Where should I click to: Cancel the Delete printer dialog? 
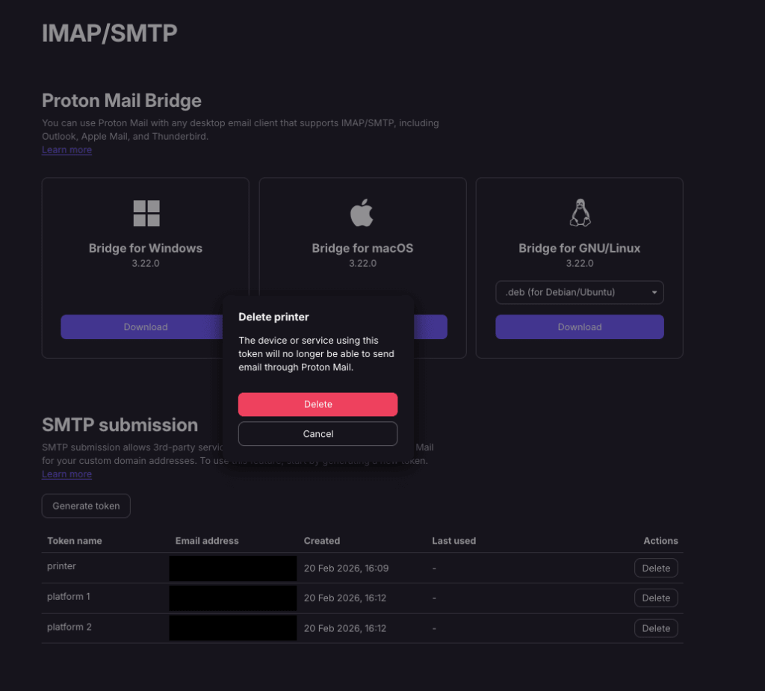pyautogui.click(x=318, y=434)
